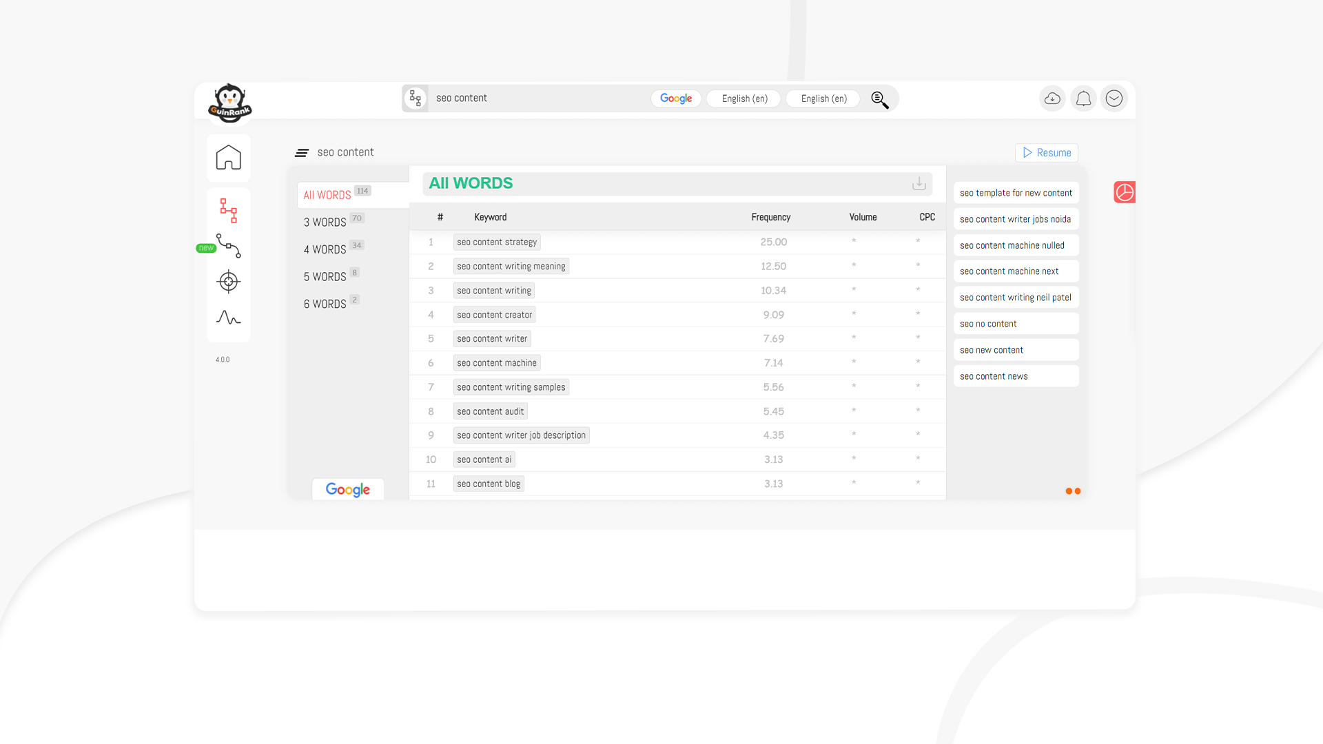Click the cloud save icon
1323x744 pixels.
1052,98
